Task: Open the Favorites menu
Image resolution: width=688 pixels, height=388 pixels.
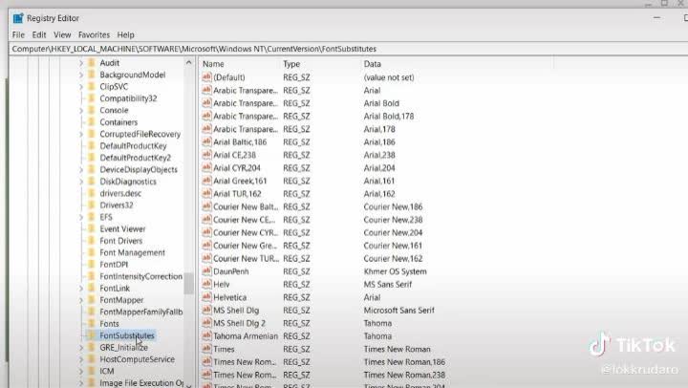Action: pos(94,34)
